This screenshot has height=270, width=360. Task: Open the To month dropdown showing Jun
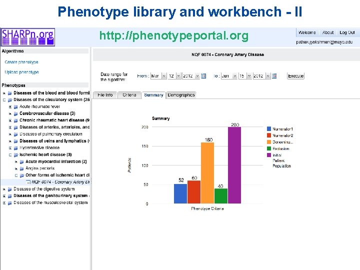coord(229,76)
